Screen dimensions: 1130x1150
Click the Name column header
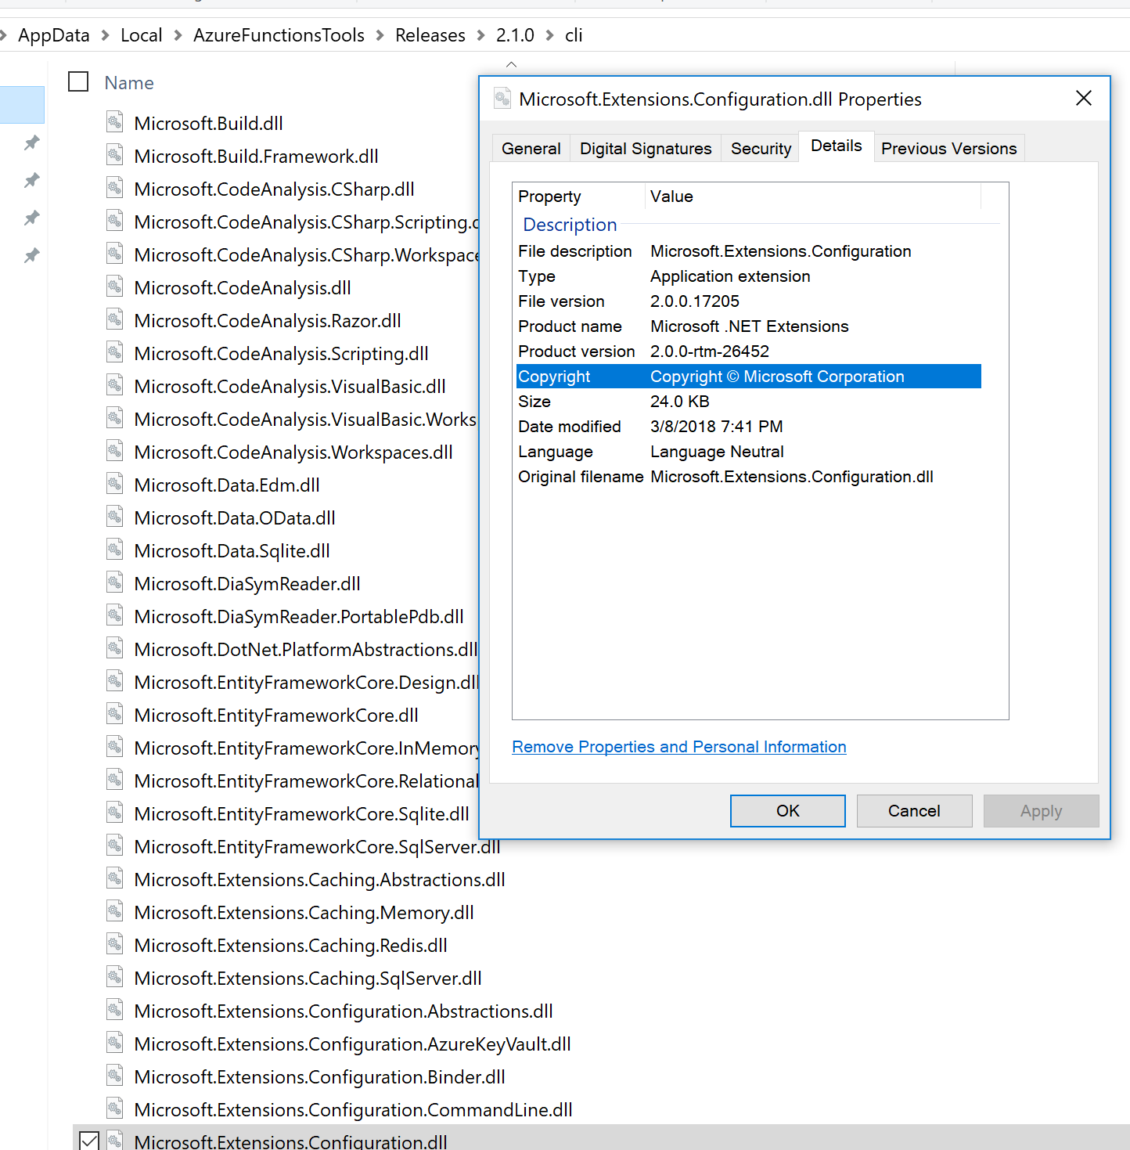[x=129, y=82]
